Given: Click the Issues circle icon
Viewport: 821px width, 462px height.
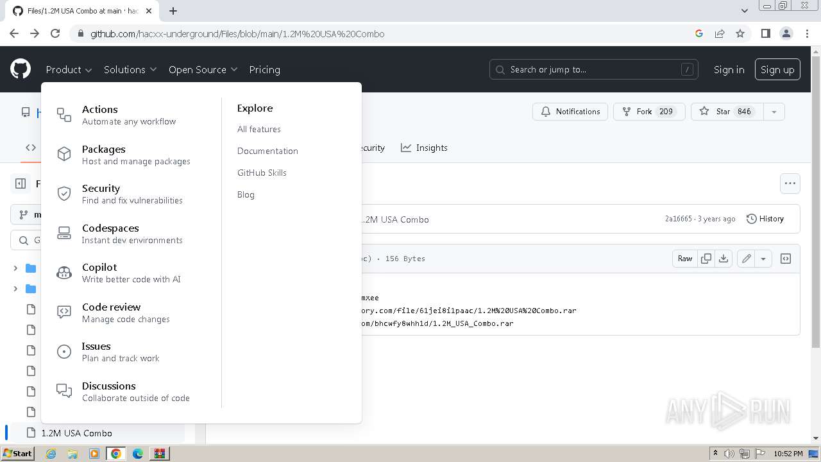Looking at the screenshot, I should [x=64, y=352].
